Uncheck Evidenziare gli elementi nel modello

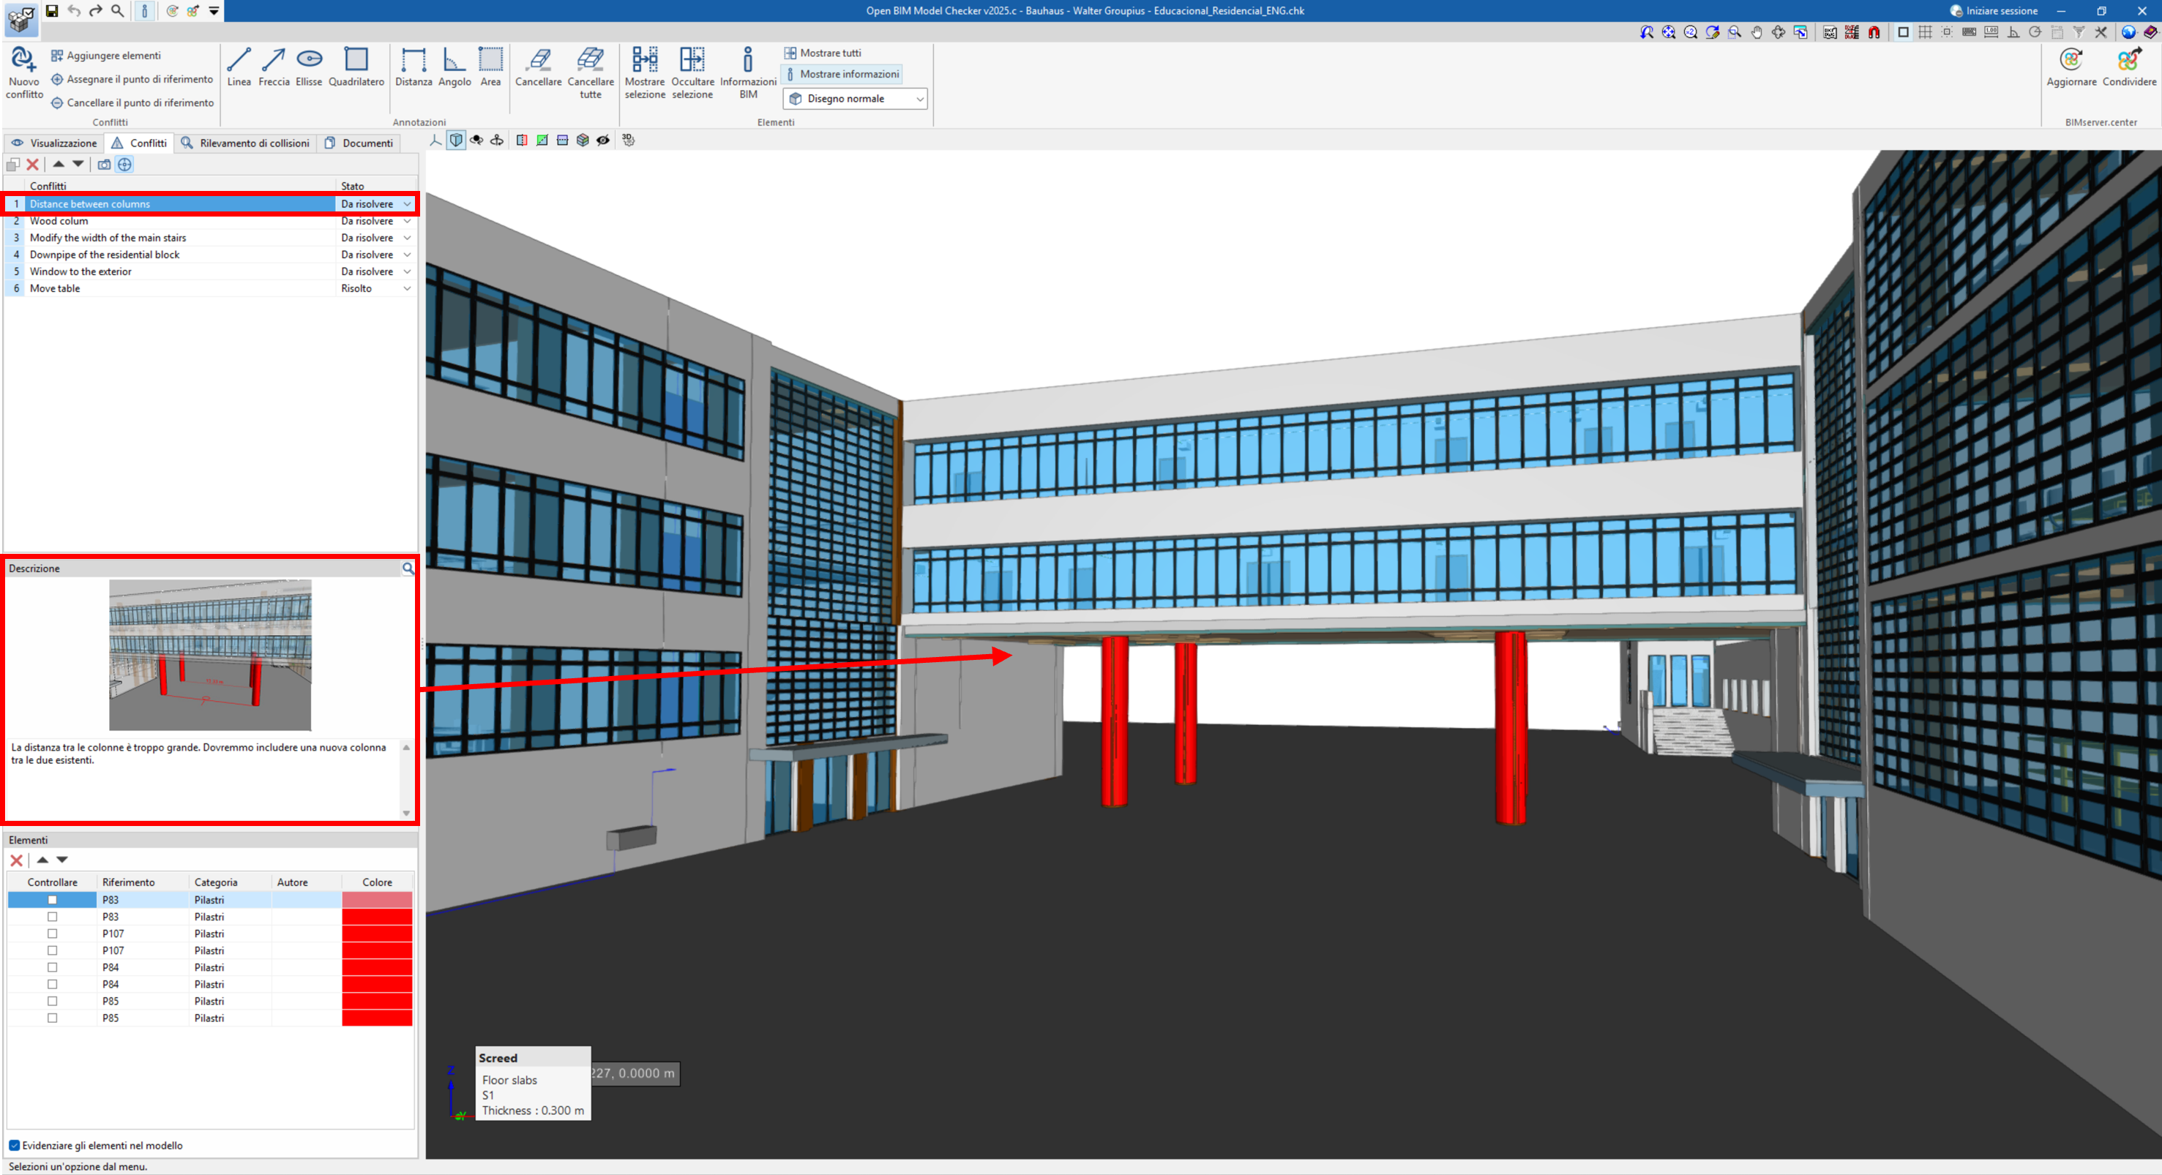(14, 1146)
